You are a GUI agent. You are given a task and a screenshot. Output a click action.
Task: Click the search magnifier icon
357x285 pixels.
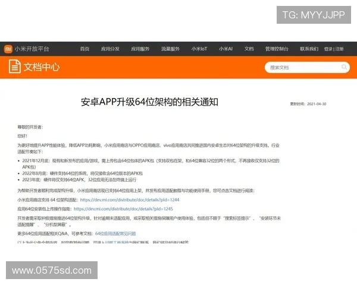344,67
